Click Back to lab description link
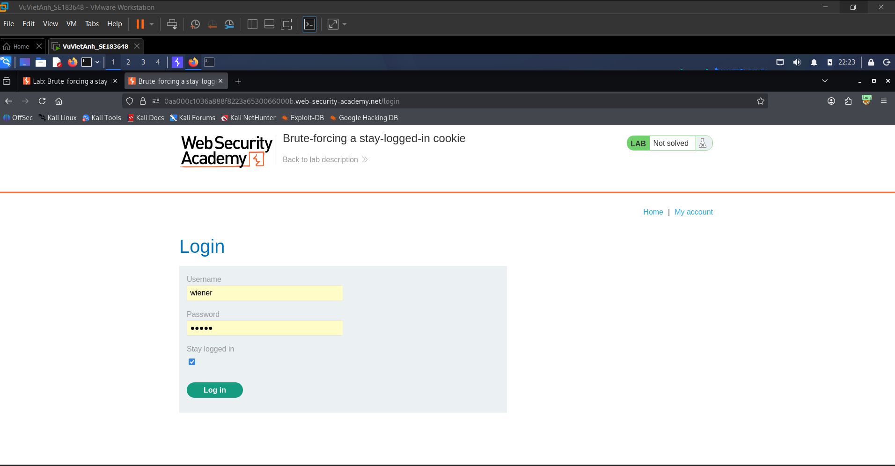 (x=325, y=160)
